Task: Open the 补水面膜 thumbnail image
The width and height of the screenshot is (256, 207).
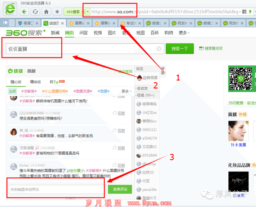Action: tap(238, 131)
